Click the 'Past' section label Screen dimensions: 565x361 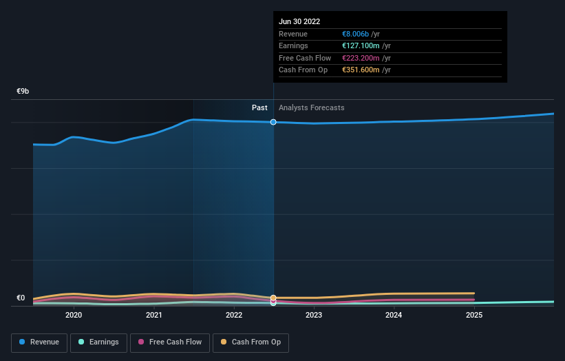coord(259,107)
